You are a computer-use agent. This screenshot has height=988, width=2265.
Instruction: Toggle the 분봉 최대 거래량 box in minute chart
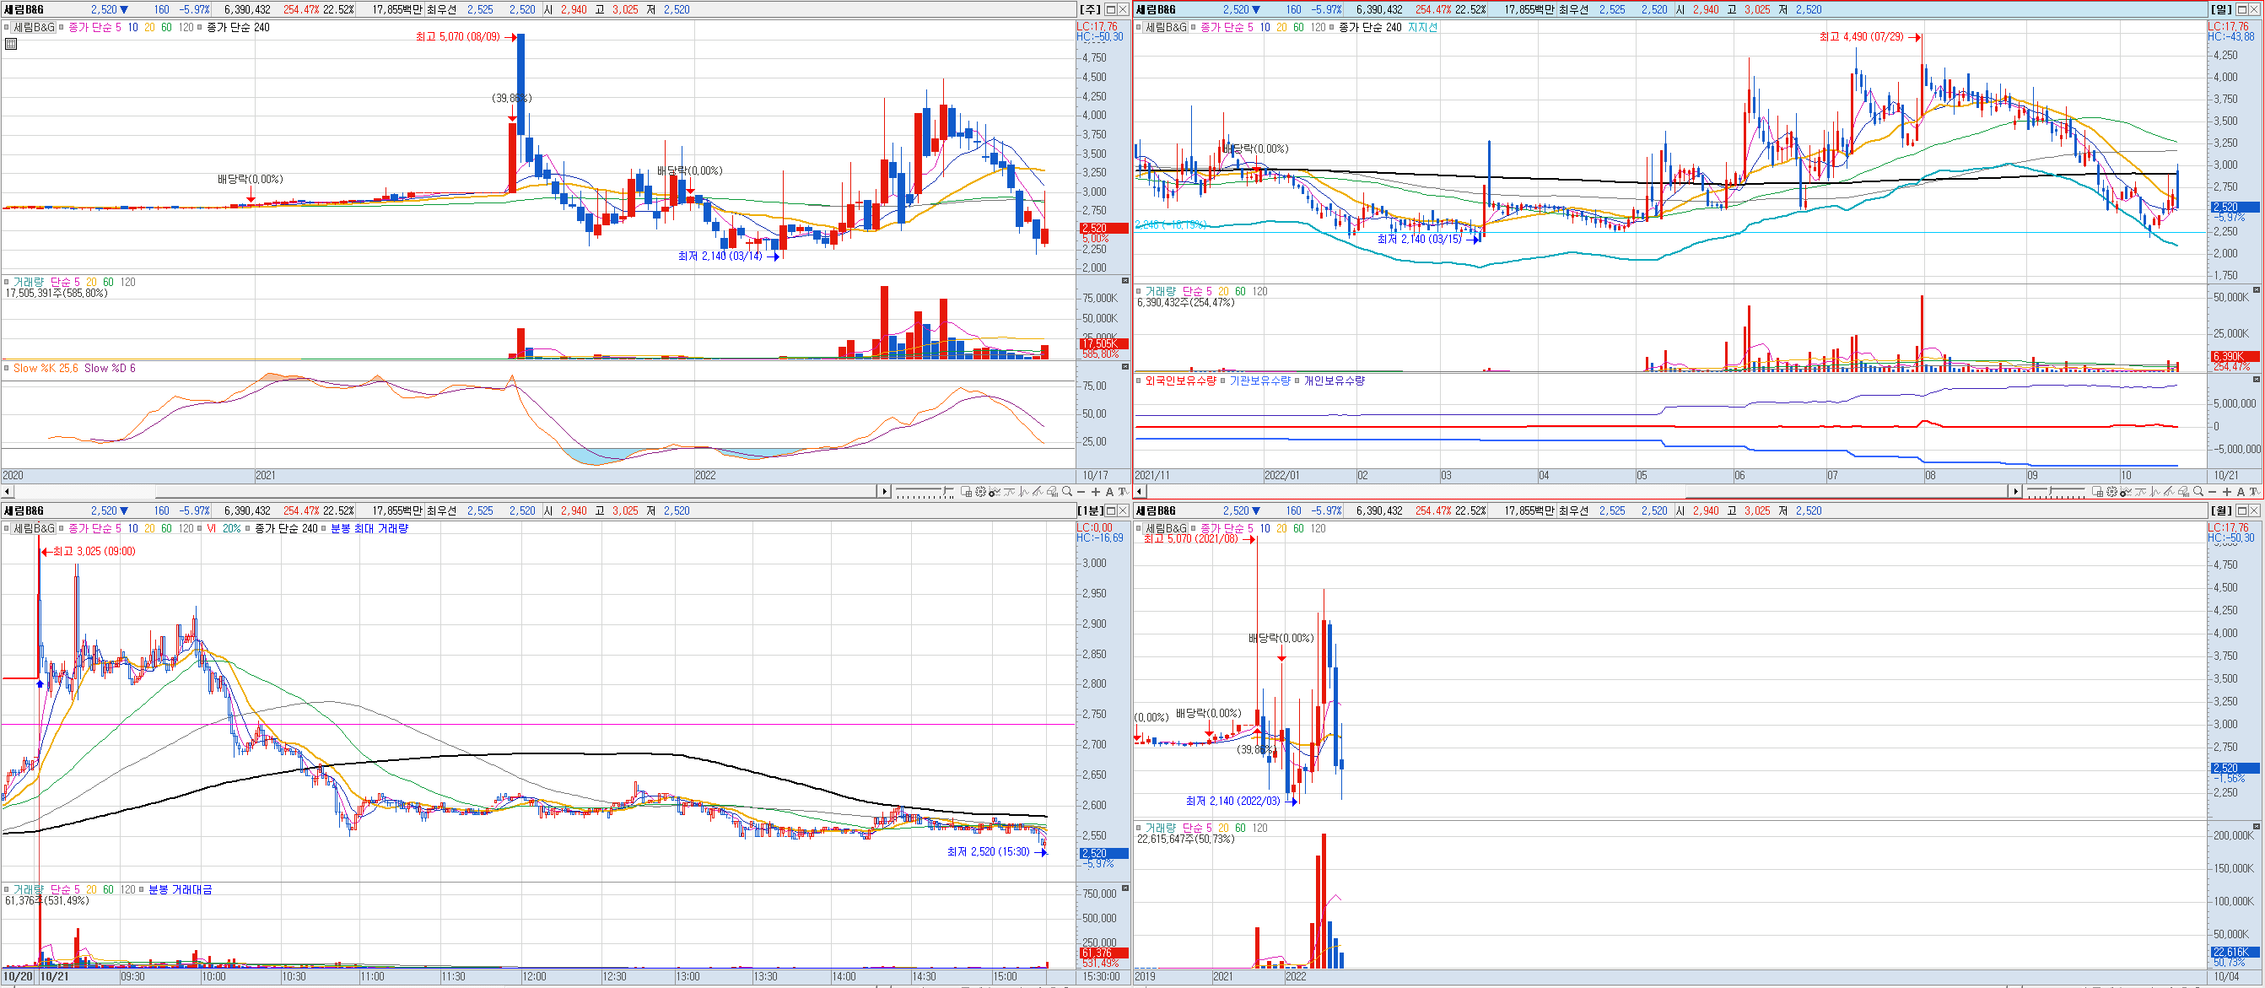324,529
